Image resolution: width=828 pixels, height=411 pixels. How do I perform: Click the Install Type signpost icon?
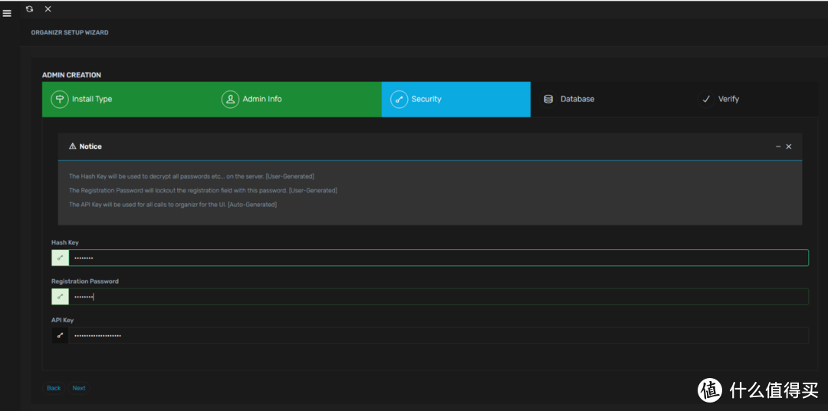59,99
